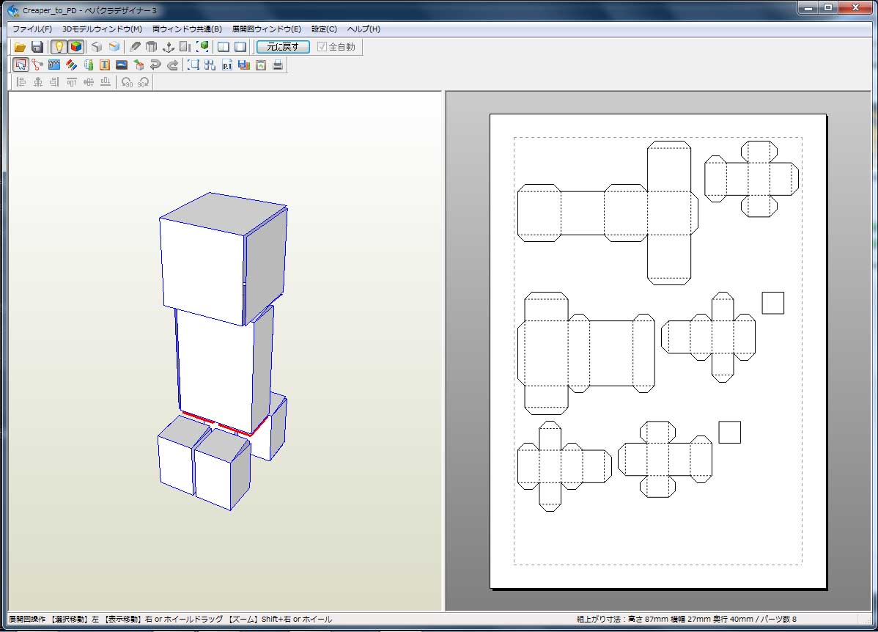Click the green cube with selection corners icon
The width and height of the screenshot is (878, 632).
tap(203, 47)
